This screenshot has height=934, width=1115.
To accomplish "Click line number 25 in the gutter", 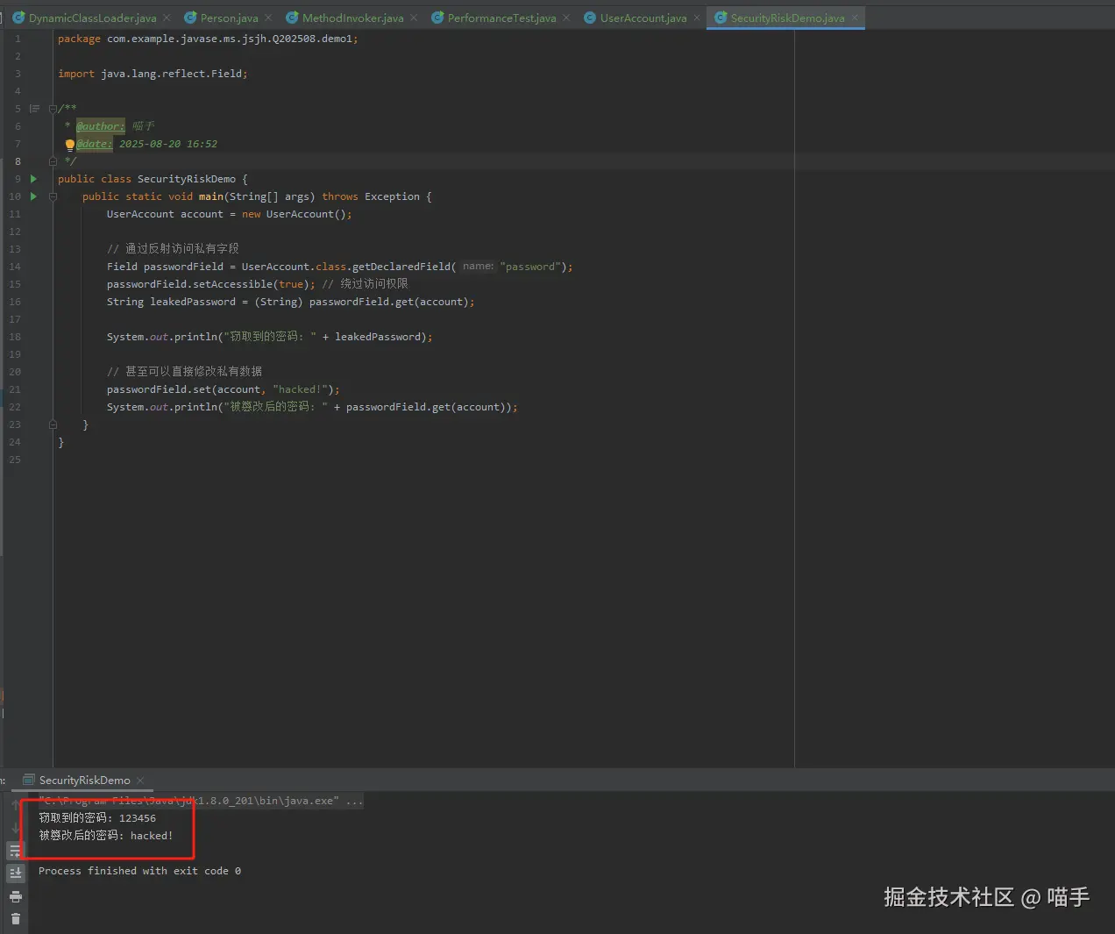I will click(15, 460).
